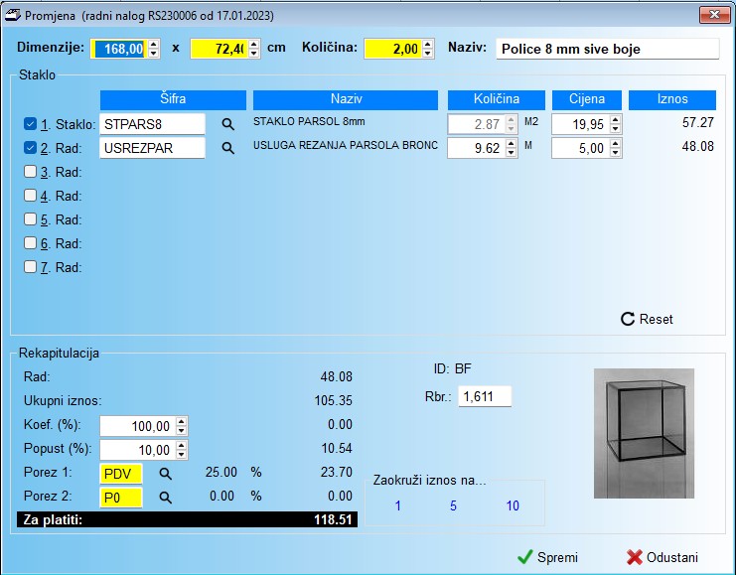Click the window icon in the title bar
Screen dimensions: 736x575
(x=14, y=16)
